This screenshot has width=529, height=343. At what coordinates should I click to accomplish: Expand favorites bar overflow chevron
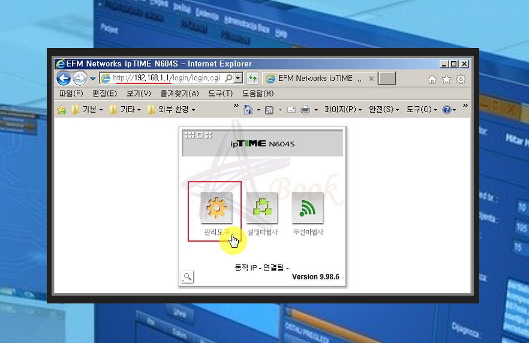click(x=236, y=106)
